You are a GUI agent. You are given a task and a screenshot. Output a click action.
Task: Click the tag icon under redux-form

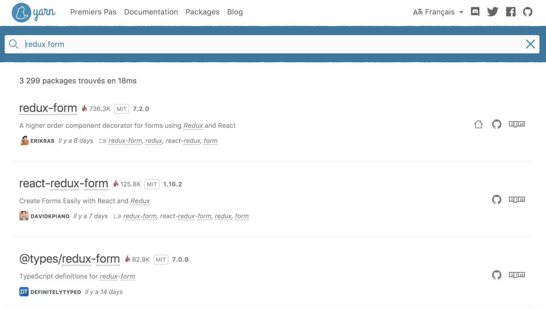[x=102, y=141]
